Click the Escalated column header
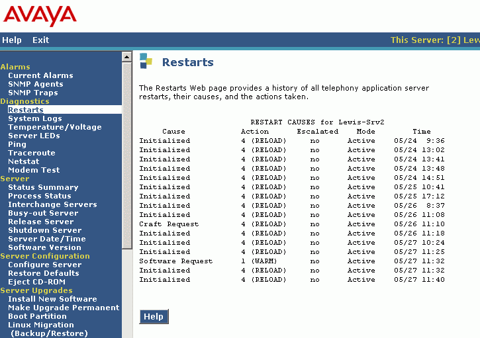The width and height of the screenshot is (480, 338). [317, 131]
